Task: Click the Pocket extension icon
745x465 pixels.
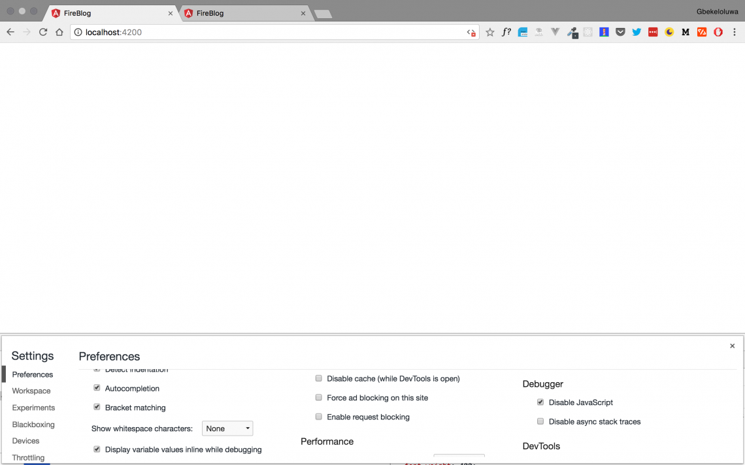Action: (620, 32)
